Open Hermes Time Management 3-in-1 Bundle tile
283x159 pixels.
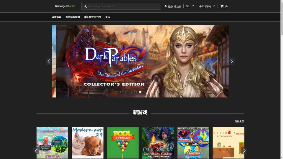(193, 143)
